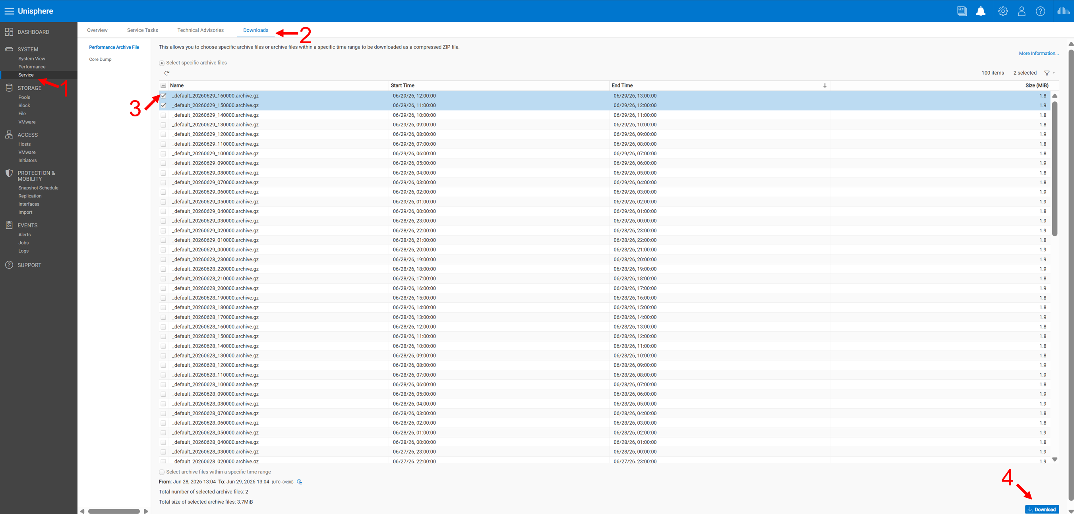Click the Download button
The image size is (1074, 514).
1042,509
